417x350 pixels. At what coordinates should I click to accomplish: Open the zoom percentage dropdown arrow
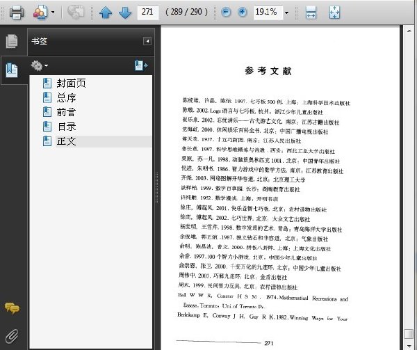pyautogui.click(x=286, y=13)
